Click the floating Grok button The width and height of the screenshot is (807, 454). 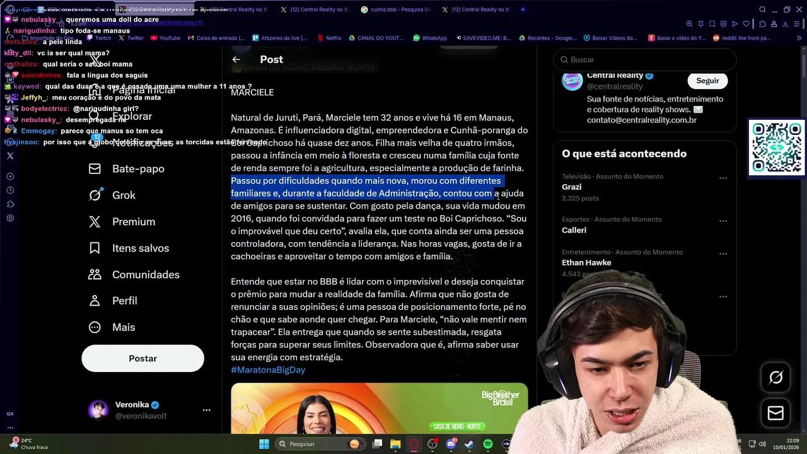(x=775, y=377)
